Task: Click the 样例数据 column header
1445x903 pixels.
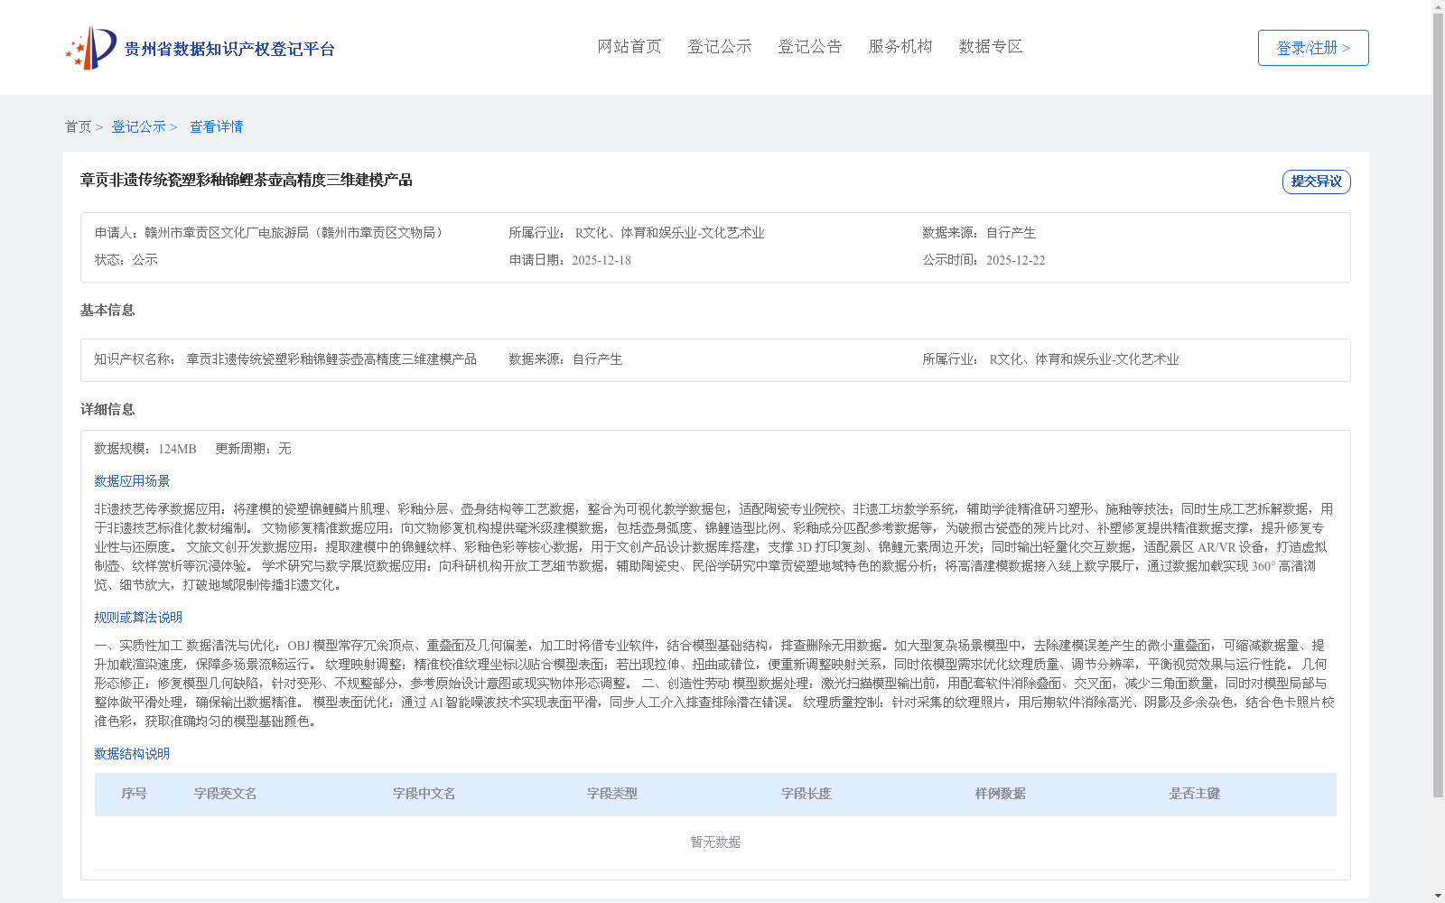Action: (1000, 794)
